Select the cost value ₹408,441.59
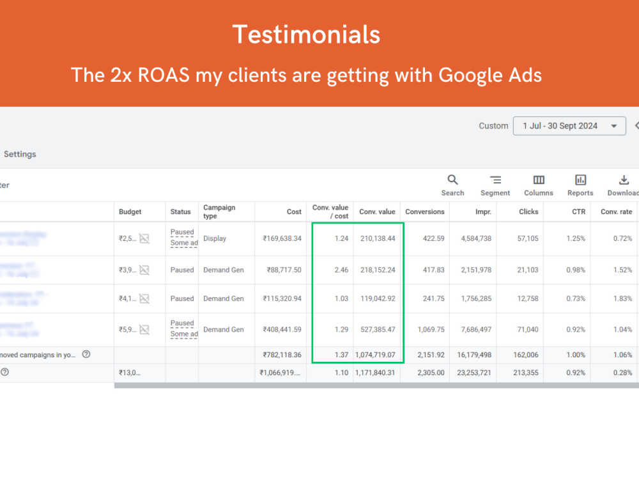 pyautogui.click(x=282, y=330)
